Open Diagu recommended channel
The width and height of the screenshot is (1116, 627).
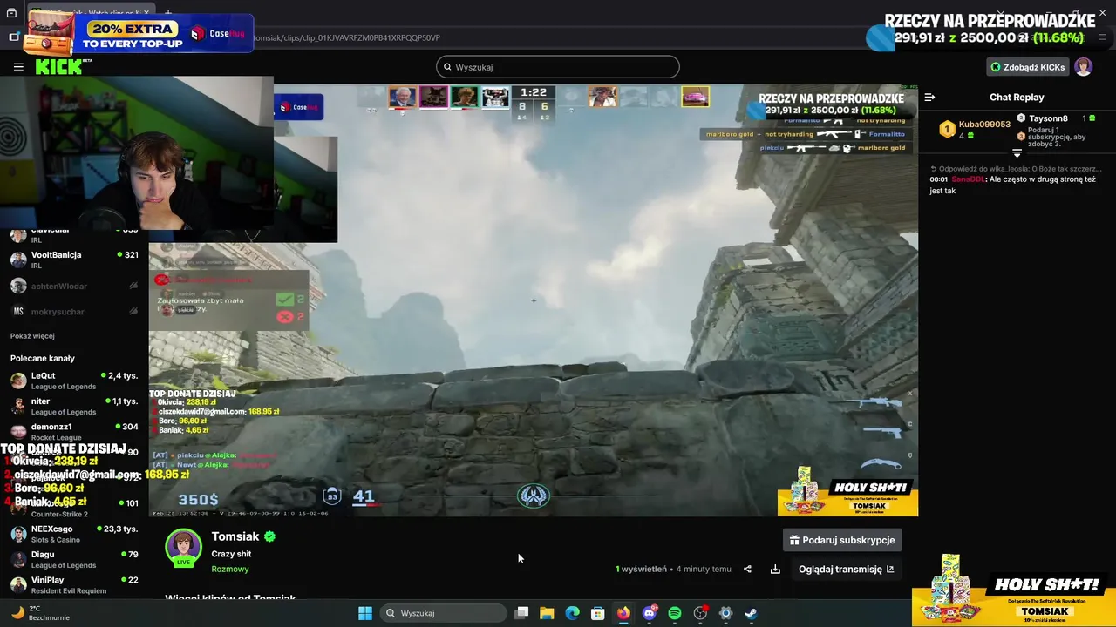point(74,559)
